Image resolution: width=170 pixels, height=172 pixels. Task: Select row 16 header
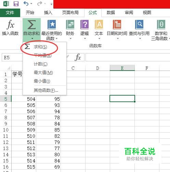[6, 167]
